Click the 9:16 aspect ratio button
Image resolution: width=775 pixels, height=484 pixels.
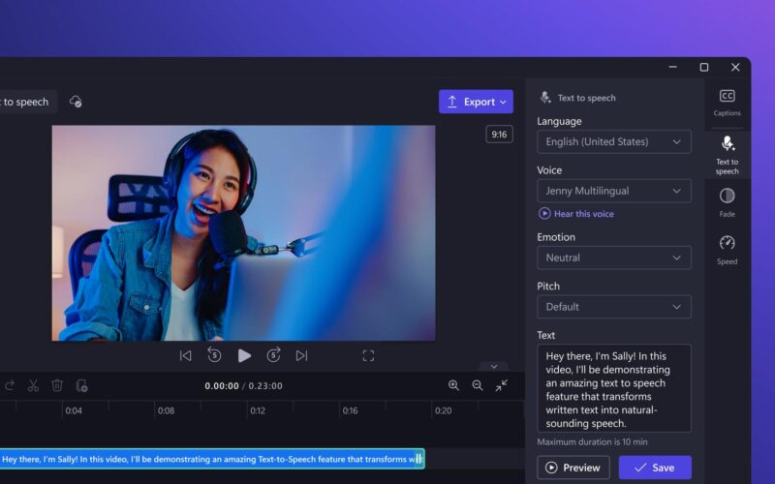pos(499,135)
